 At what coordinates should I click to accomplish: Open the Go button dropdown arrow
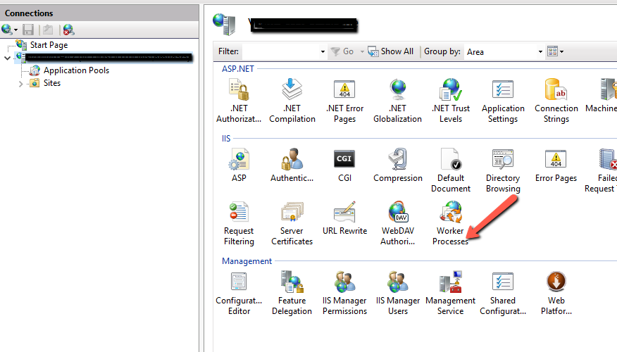362,51
